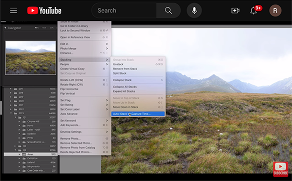Toggle Auto Advance menu option
This screenshot has width=292, height=181.
[x=84, y=114]
